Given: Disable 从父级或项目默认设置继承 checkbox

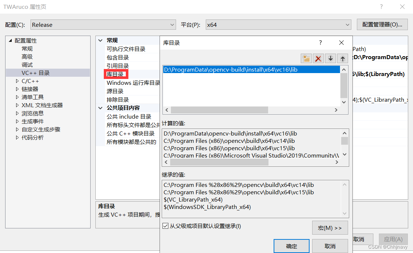Looking at the screenshot, I should (165, 227).
